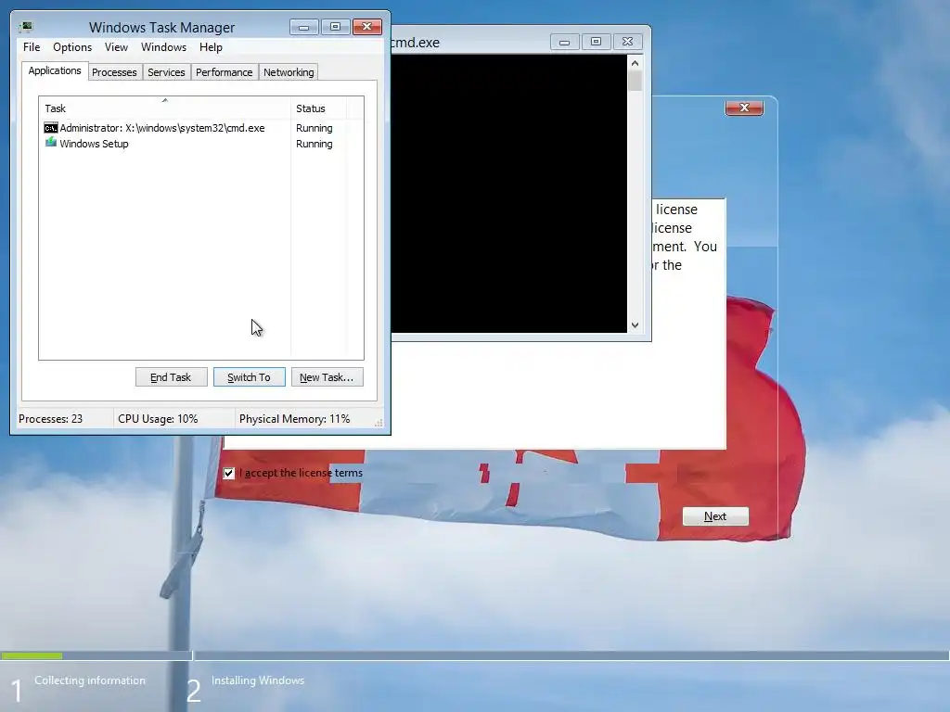Click inside the black cmd.exe console area
The height and width of the screenshot is (712, 950).
point(509,194)
